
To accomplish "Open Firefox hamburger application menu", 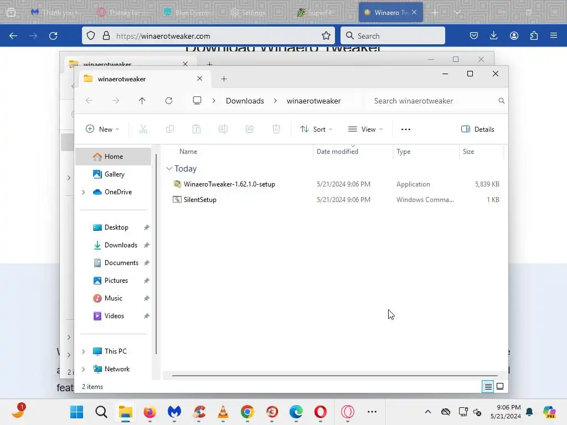I will coord(554,35).
